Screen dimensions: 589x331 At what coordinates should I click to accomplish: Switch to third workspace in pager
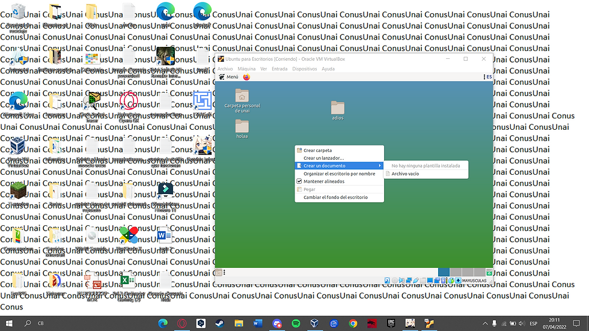[x=468, y=272]
